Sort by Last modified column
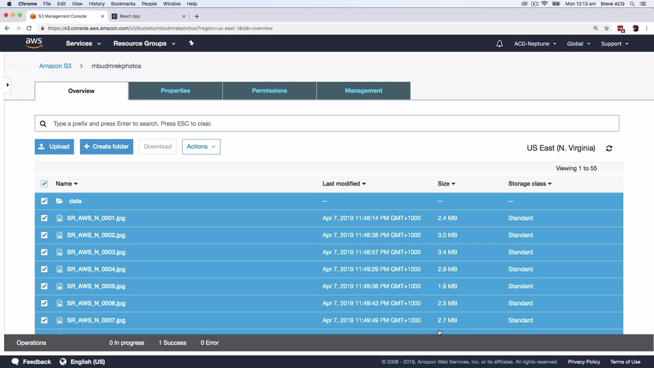This screenshot has width=654, height=368. (x=344, y=183)
